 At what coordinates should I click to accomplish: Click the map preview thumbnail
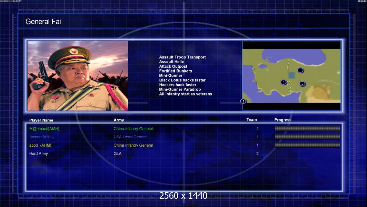(x=291, y=76)
